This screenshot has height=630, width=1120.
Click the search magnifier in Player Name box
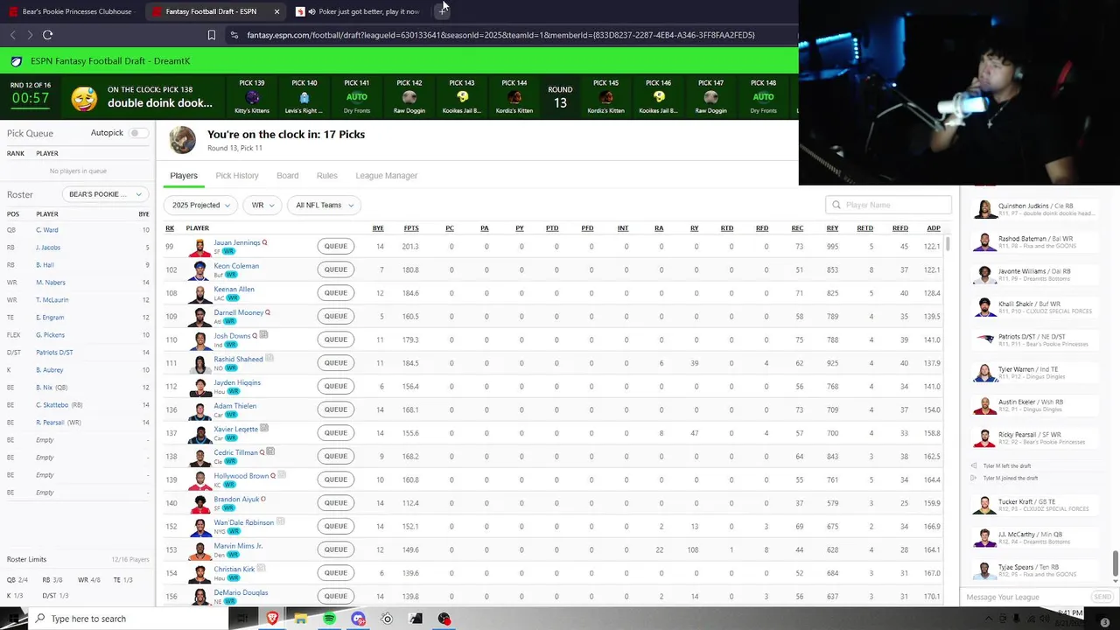pos(836,205)
